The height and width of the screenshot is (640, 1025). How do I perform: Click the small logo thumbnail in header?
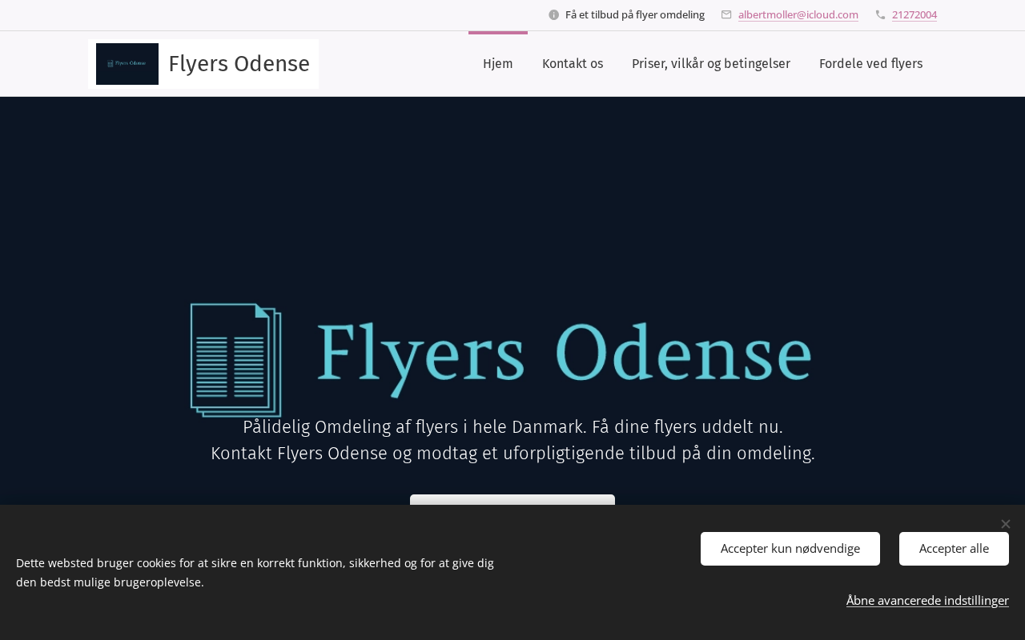point(127,64)
